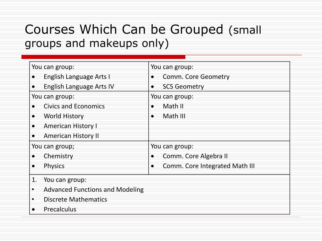Click the slide title "Courses Which Can be Grouped"
Viewport: 322px width, 241px height.
124,29
